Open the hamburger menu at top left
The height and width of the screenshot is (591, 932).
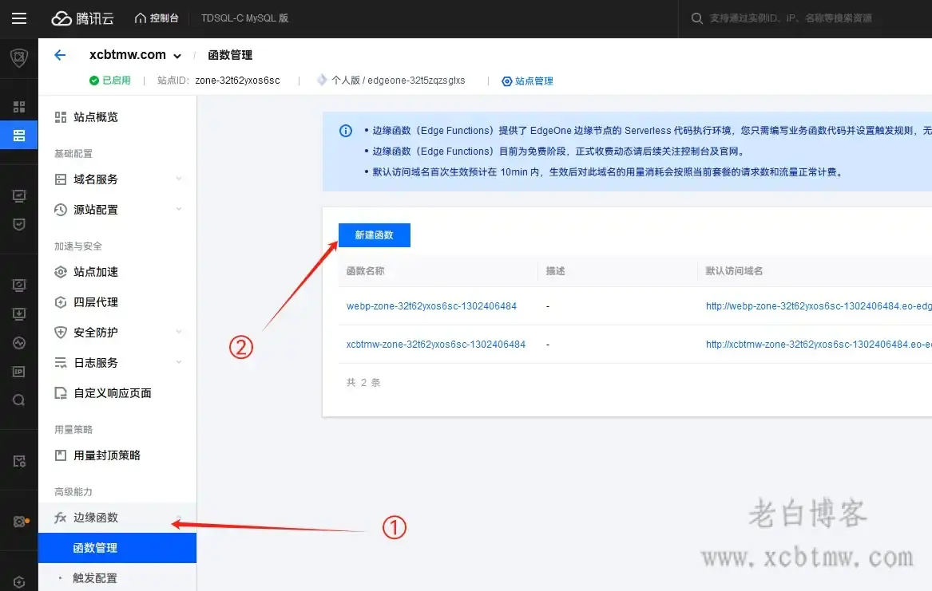click(x=19, y=18)
